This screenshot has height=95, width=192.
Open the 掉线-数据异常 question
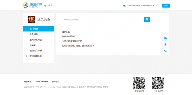68,37
